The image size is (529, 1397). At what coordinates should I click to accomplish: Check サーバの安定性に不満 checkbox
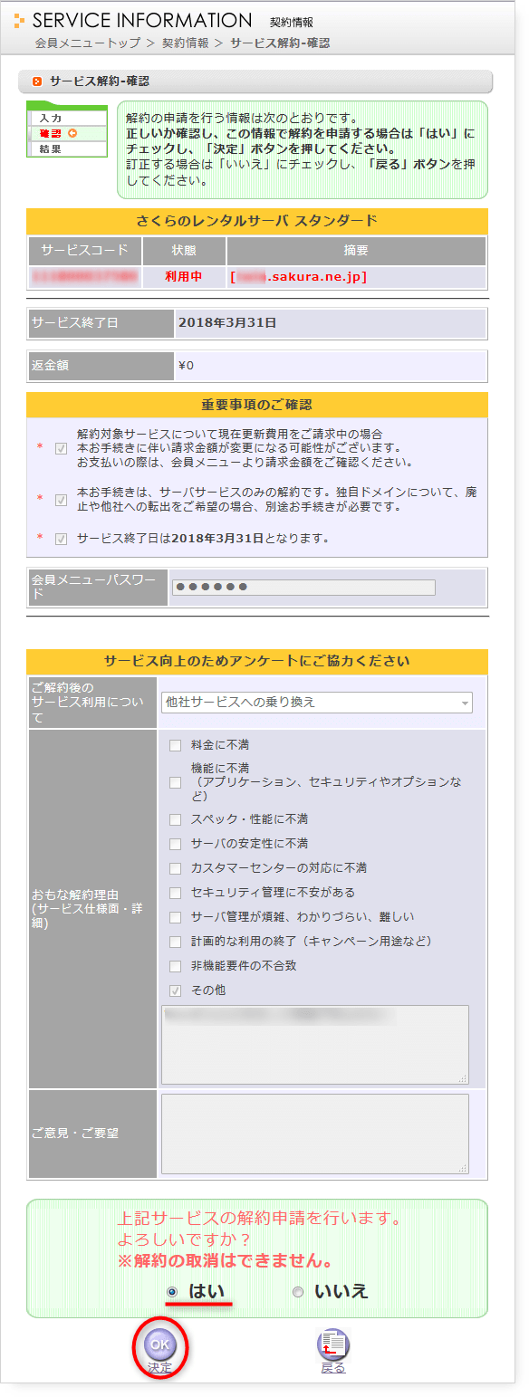coord(176,844)
